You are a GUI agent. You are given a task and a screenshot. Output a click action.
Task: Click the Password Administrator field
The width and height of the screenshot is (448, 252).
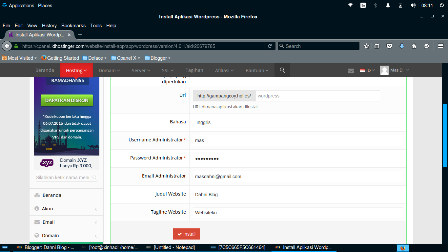point(298,158)
